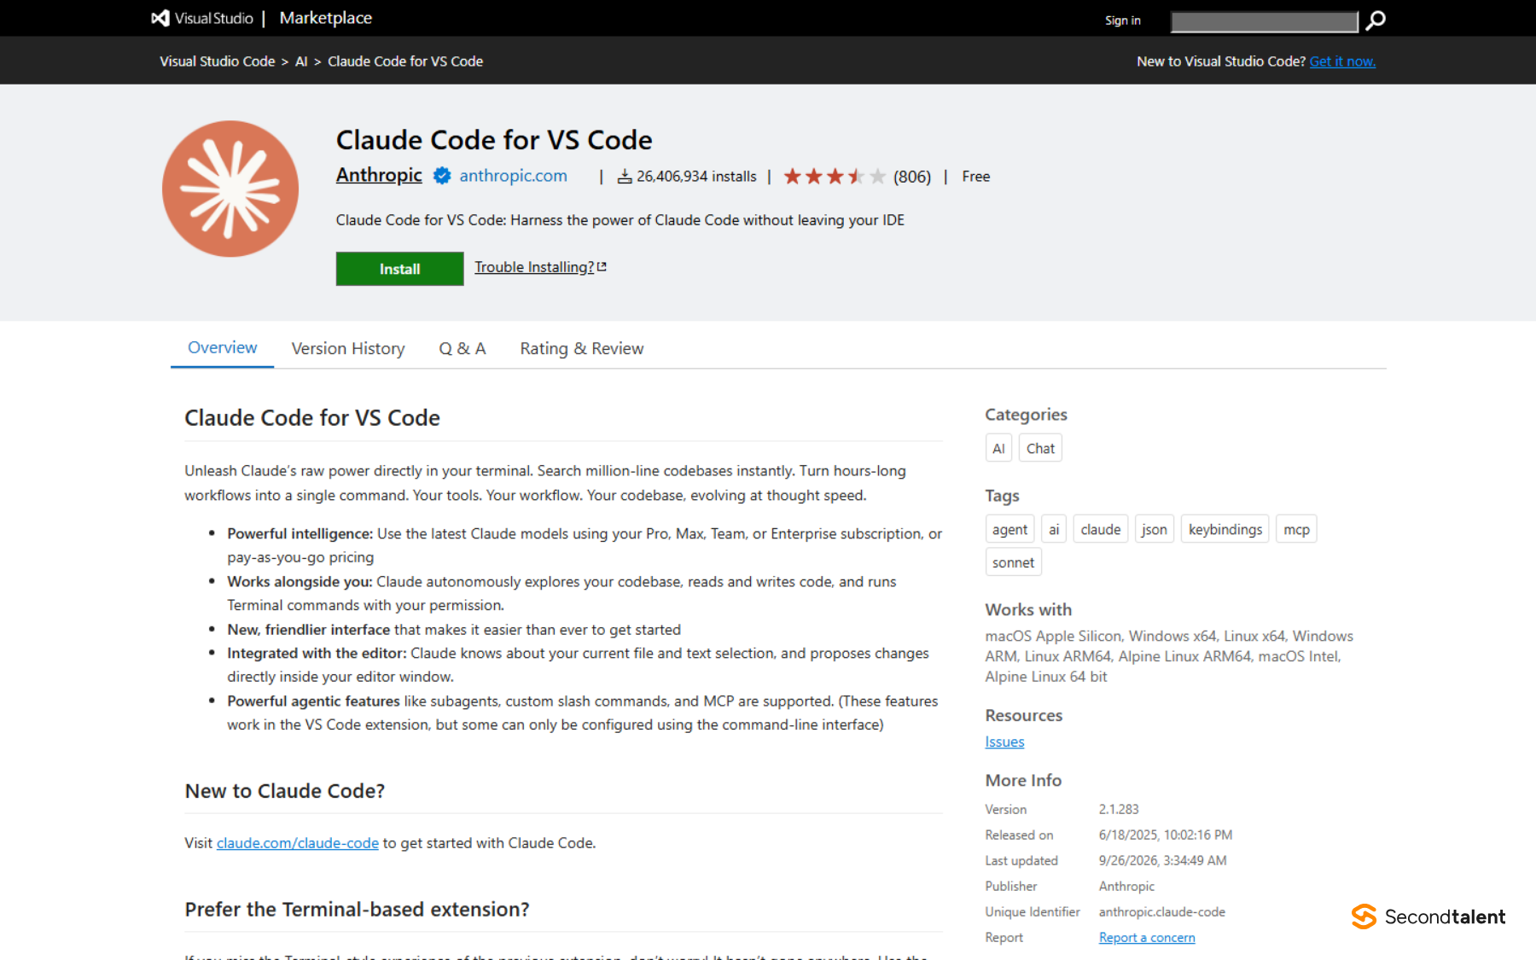Image resolution: width=1536 pixels, height=960 pixels.
Task: Click the mcp tag
Action: pos(1296,529)
